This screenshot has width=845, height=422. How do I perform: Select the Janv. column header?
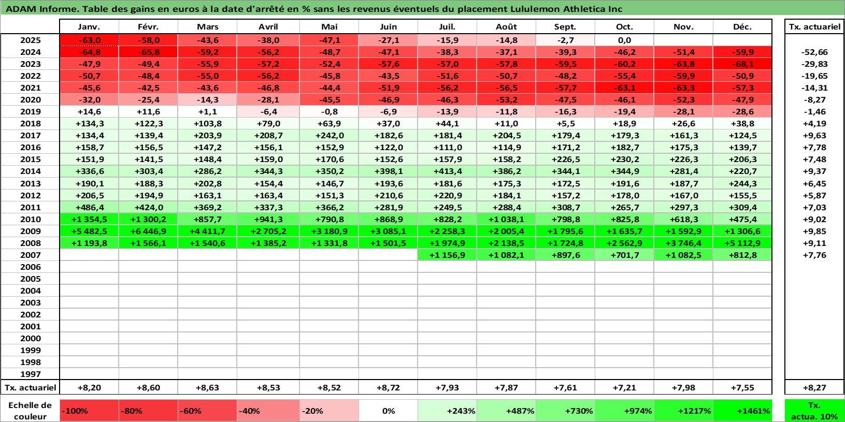coord(89,27)
